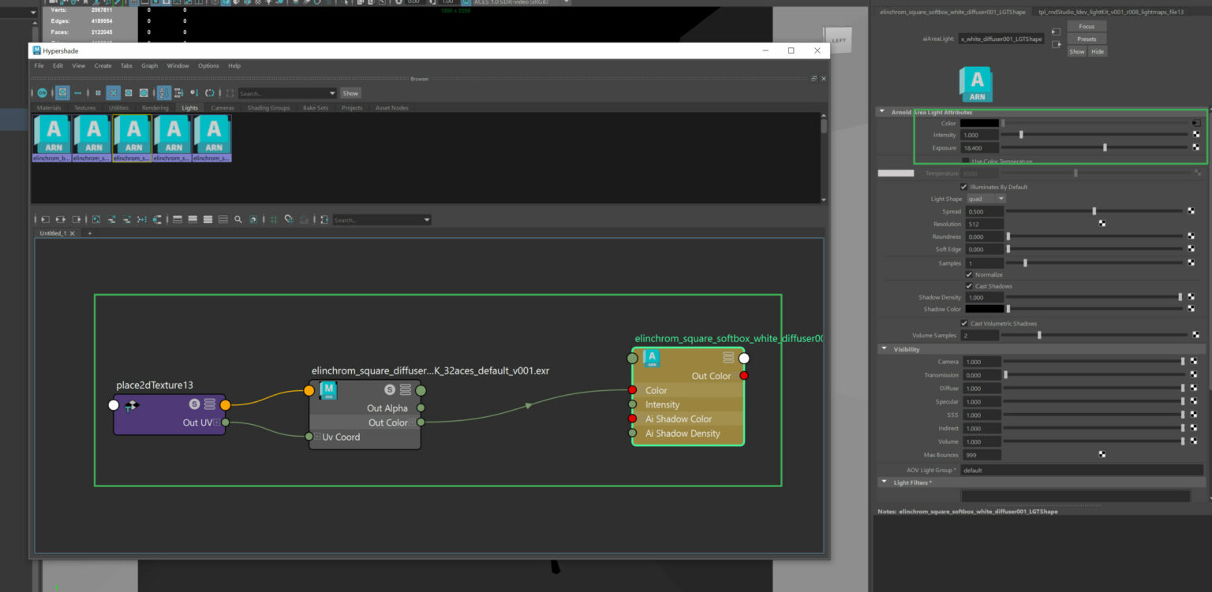Viewport: 1212px width, 592px height.
Task: Uncheck Illuminates By Default
Action: pos(963,187)
